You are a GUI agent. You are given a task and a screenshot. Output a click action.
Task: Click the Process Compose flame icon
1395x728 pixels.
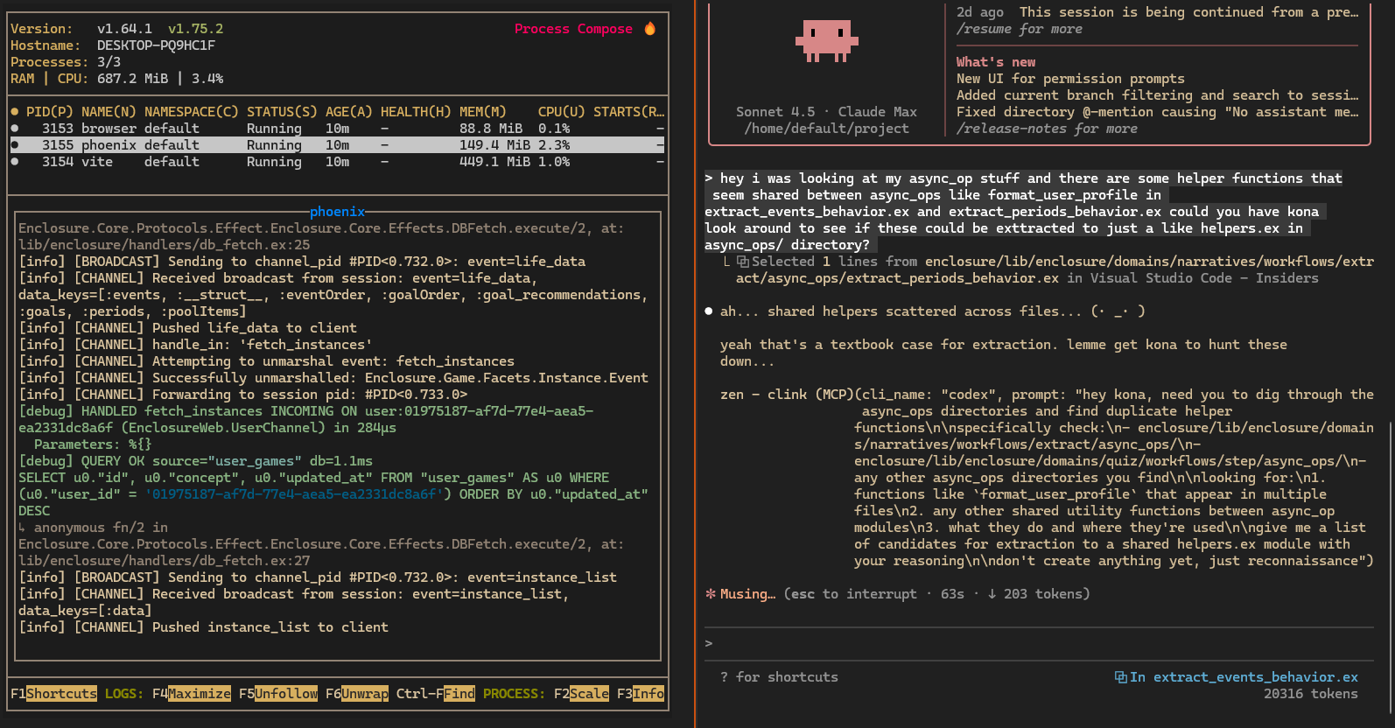[x=649, y=29]
